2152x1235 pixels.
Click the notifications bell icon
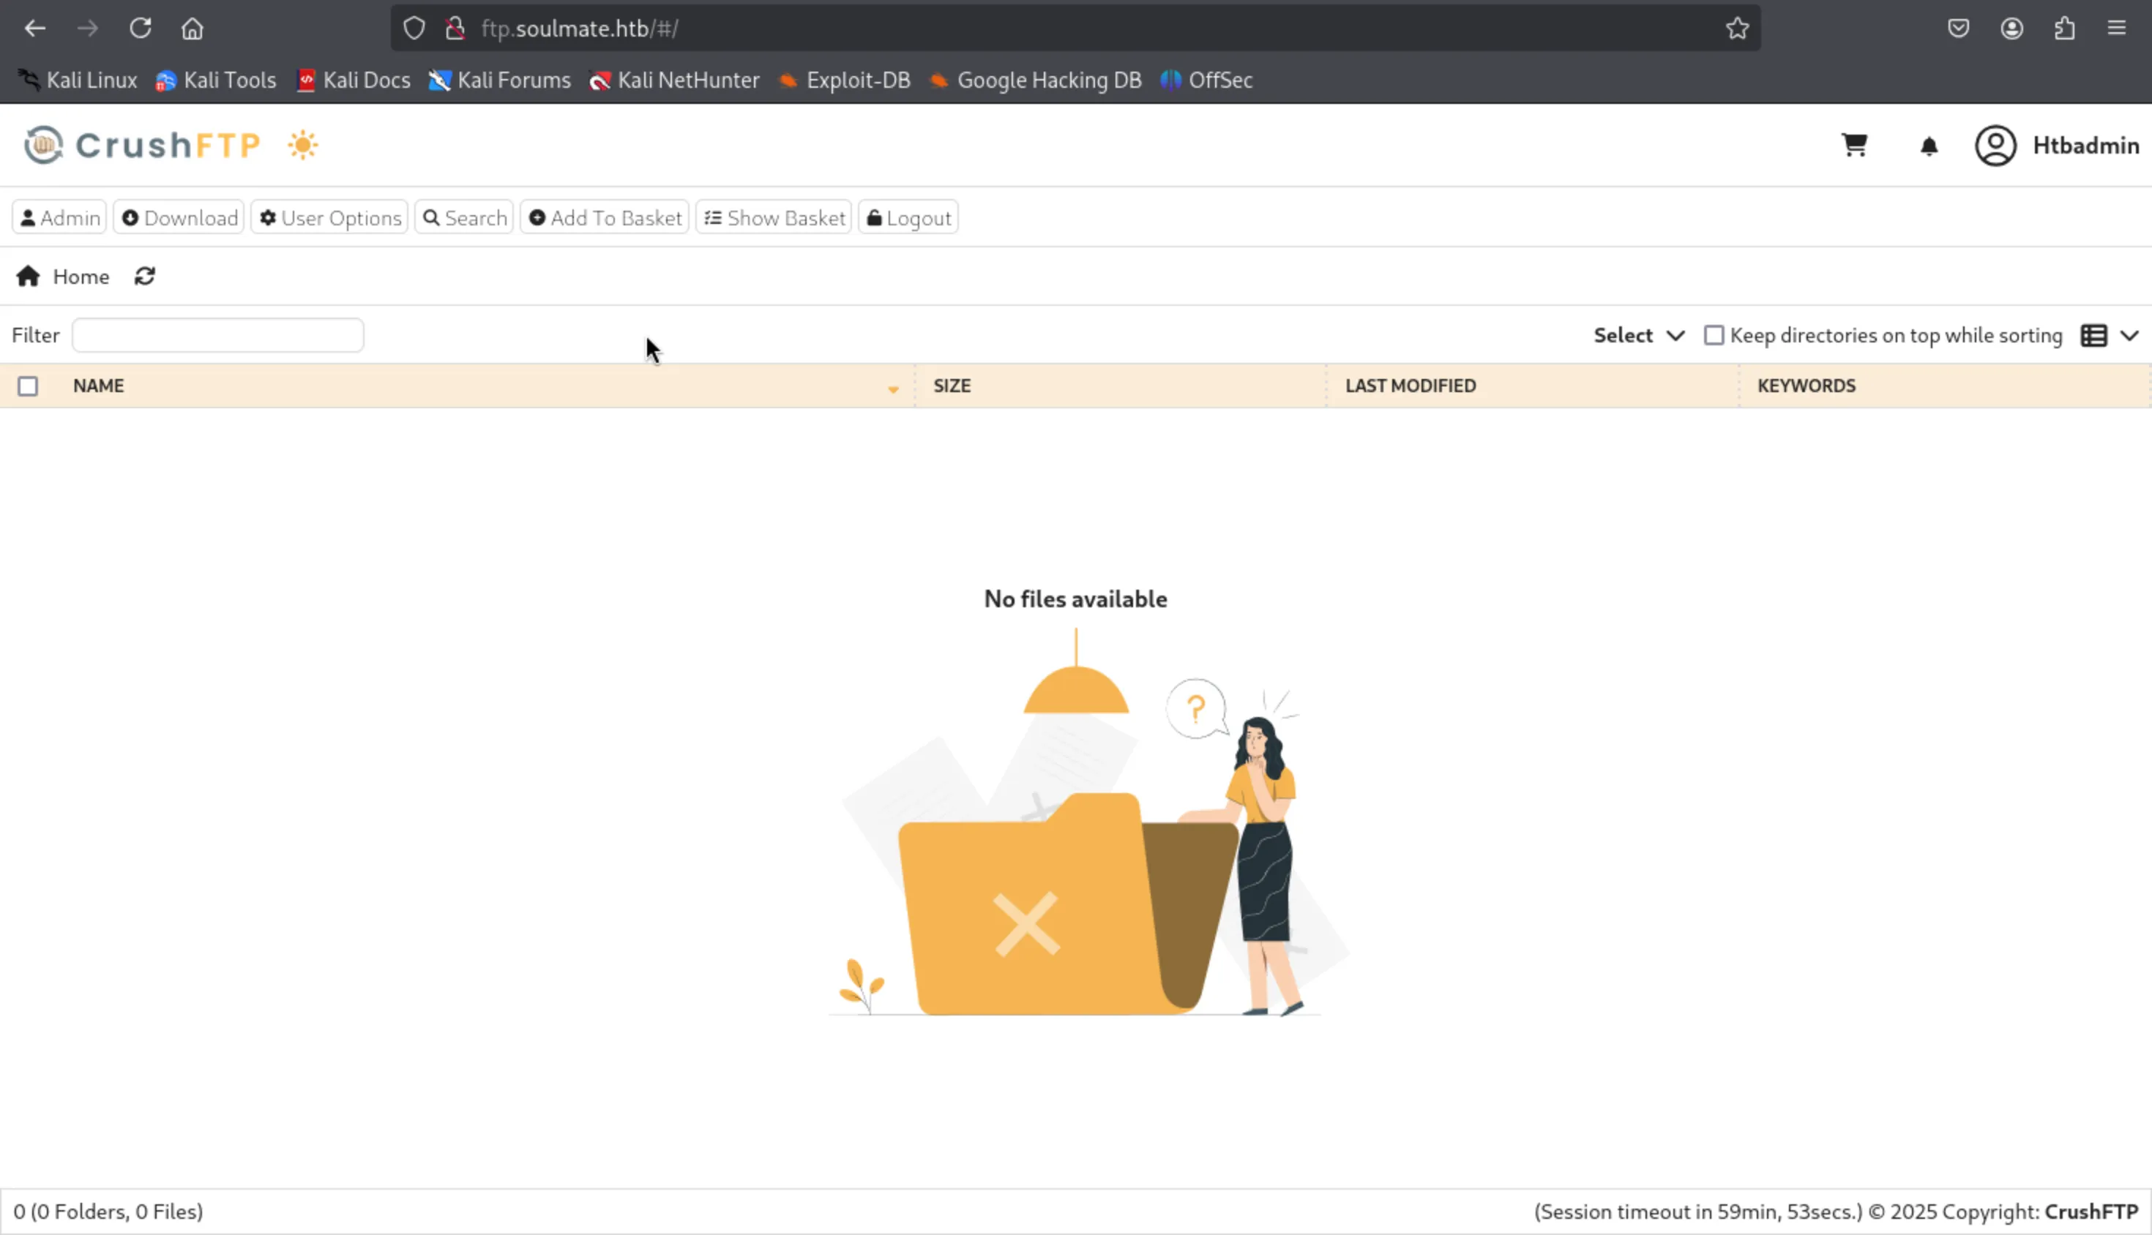[1929, 146]
